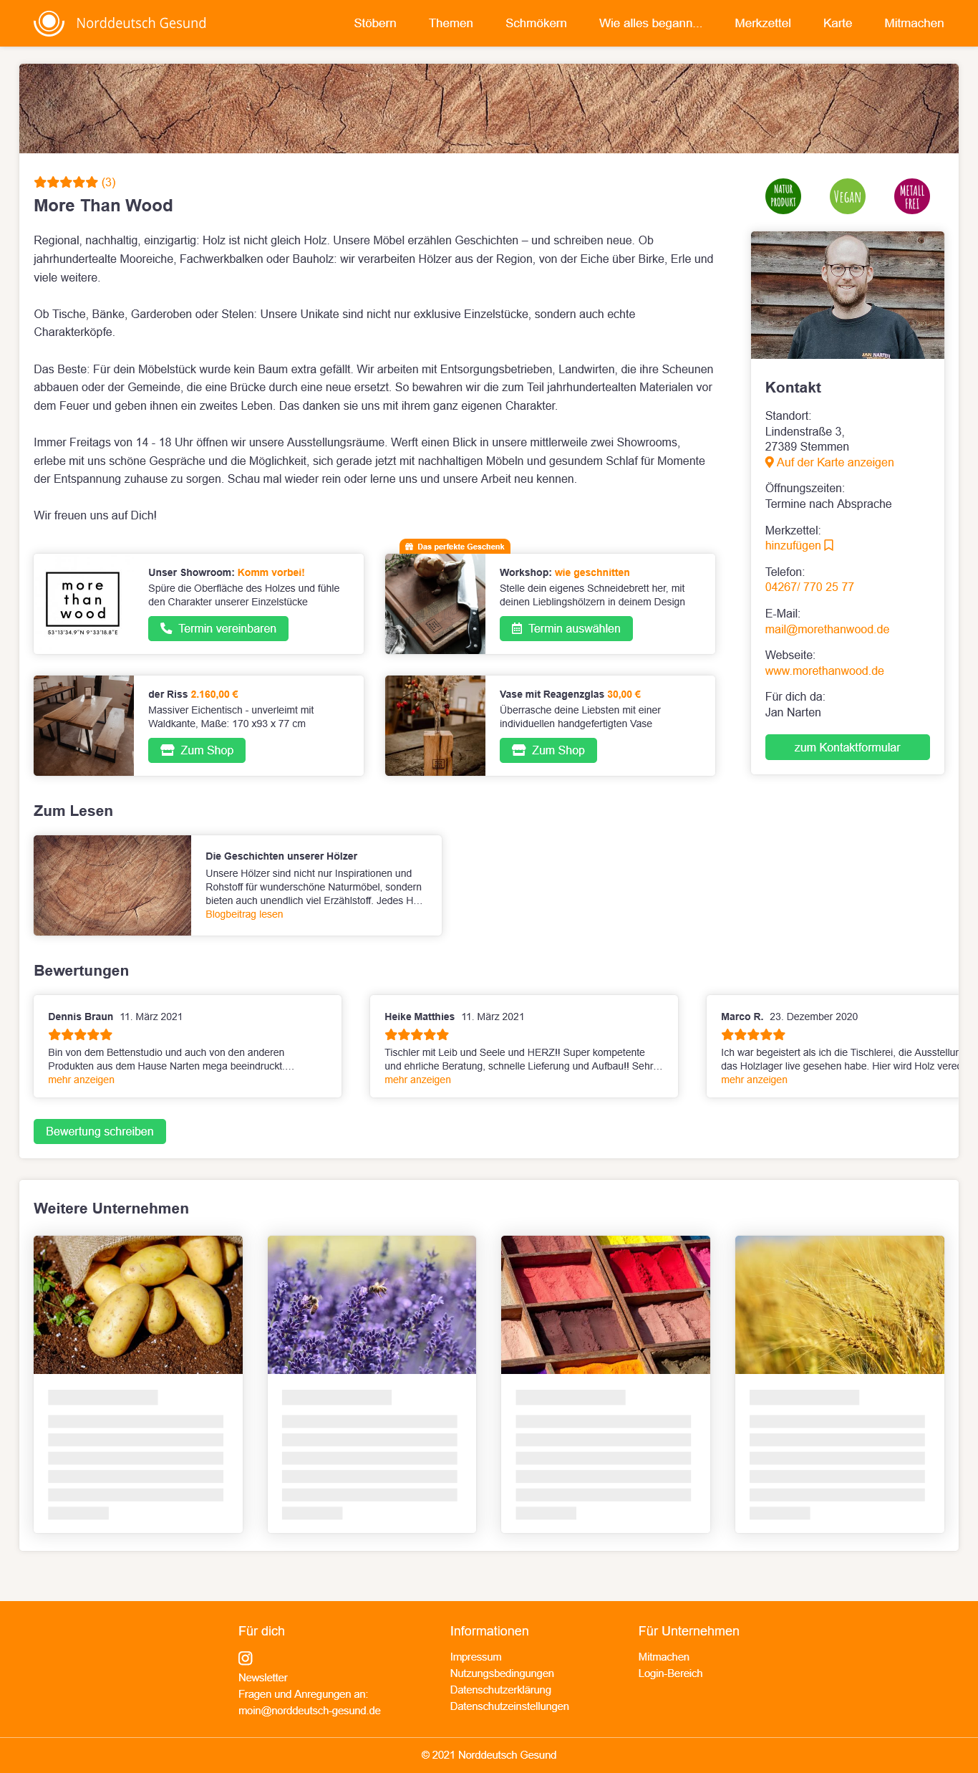The height and width of the screenshot is (1773, 978).
Task: Show more of Marco R.'s review
Action: 754,1080
